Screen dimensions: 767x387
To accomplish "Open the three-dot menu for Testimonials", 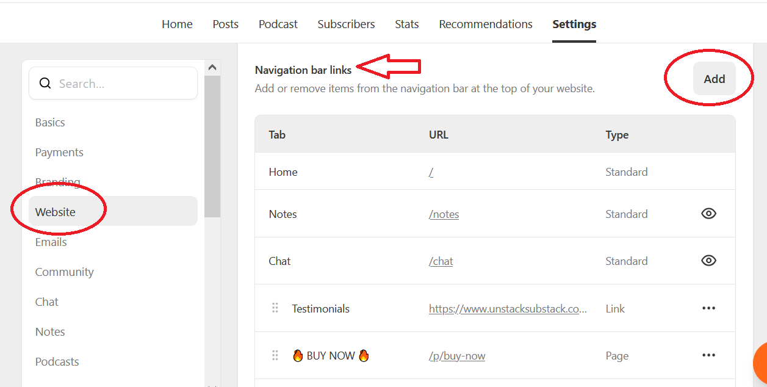I will point(708,308).
